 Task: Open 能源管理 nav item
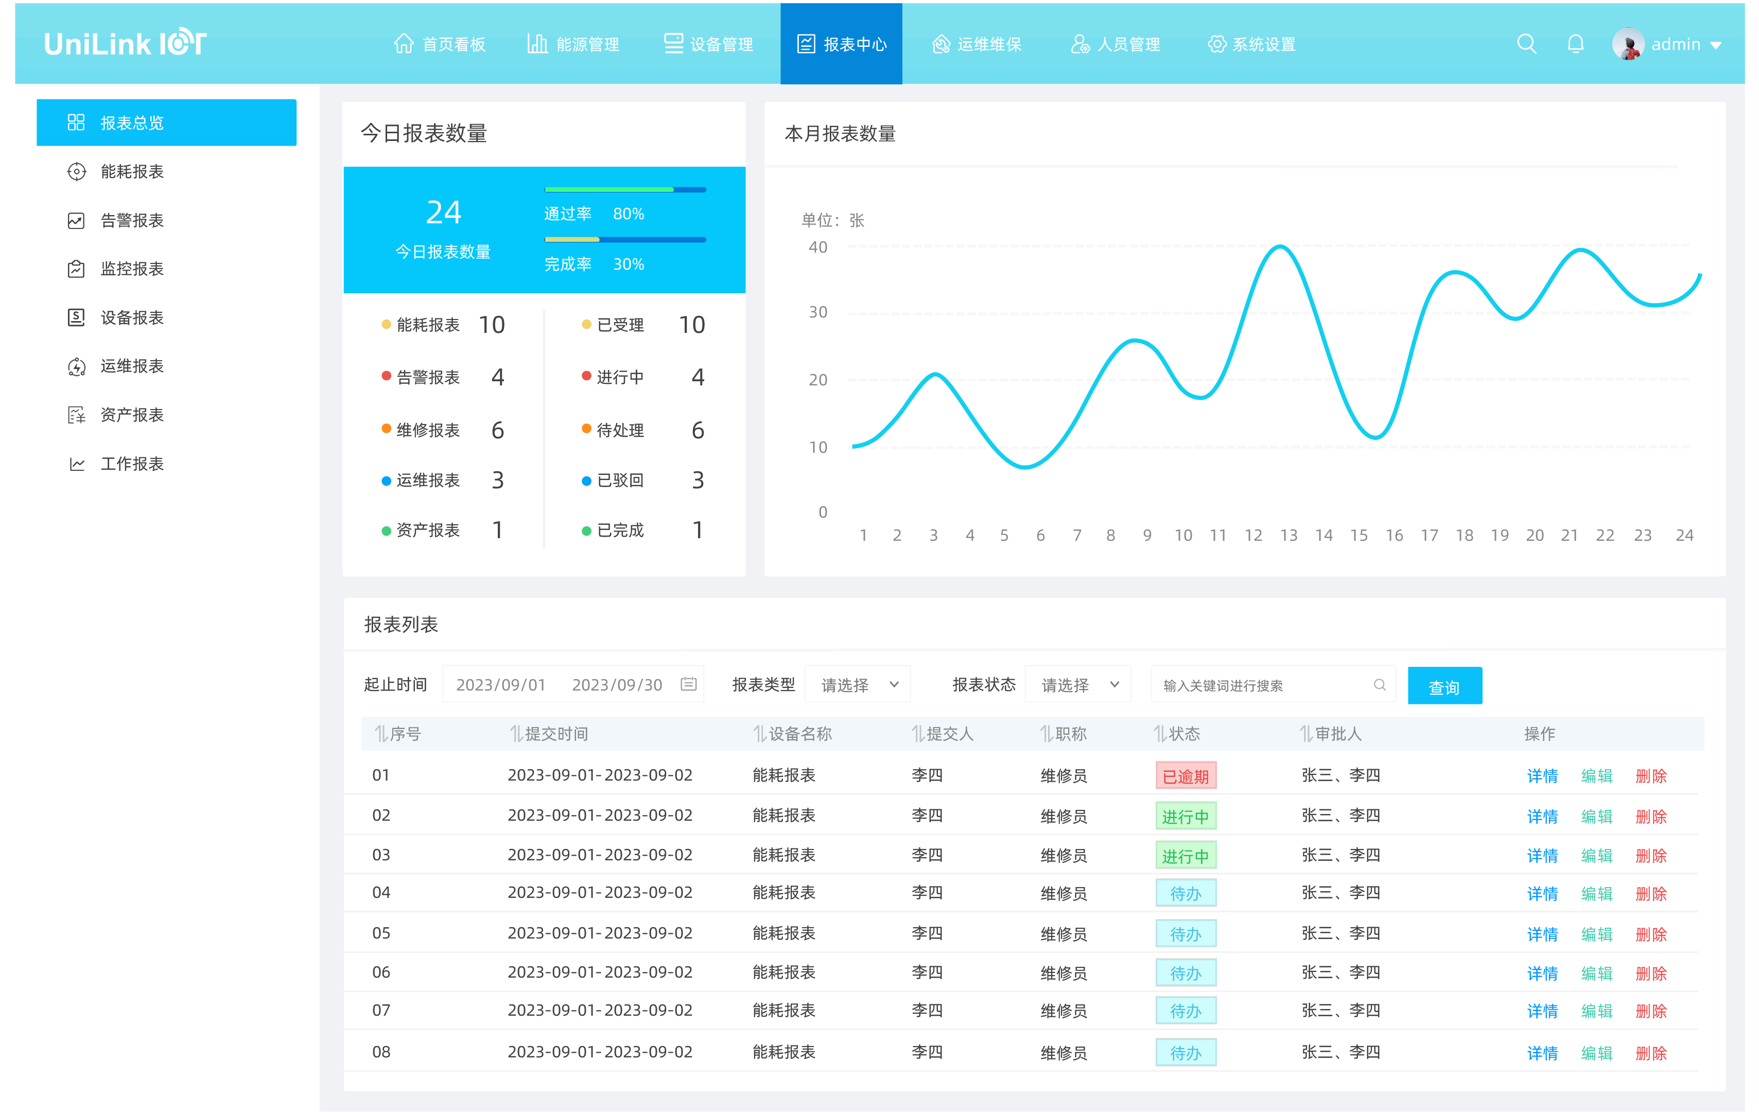click(x=574, y=44)
